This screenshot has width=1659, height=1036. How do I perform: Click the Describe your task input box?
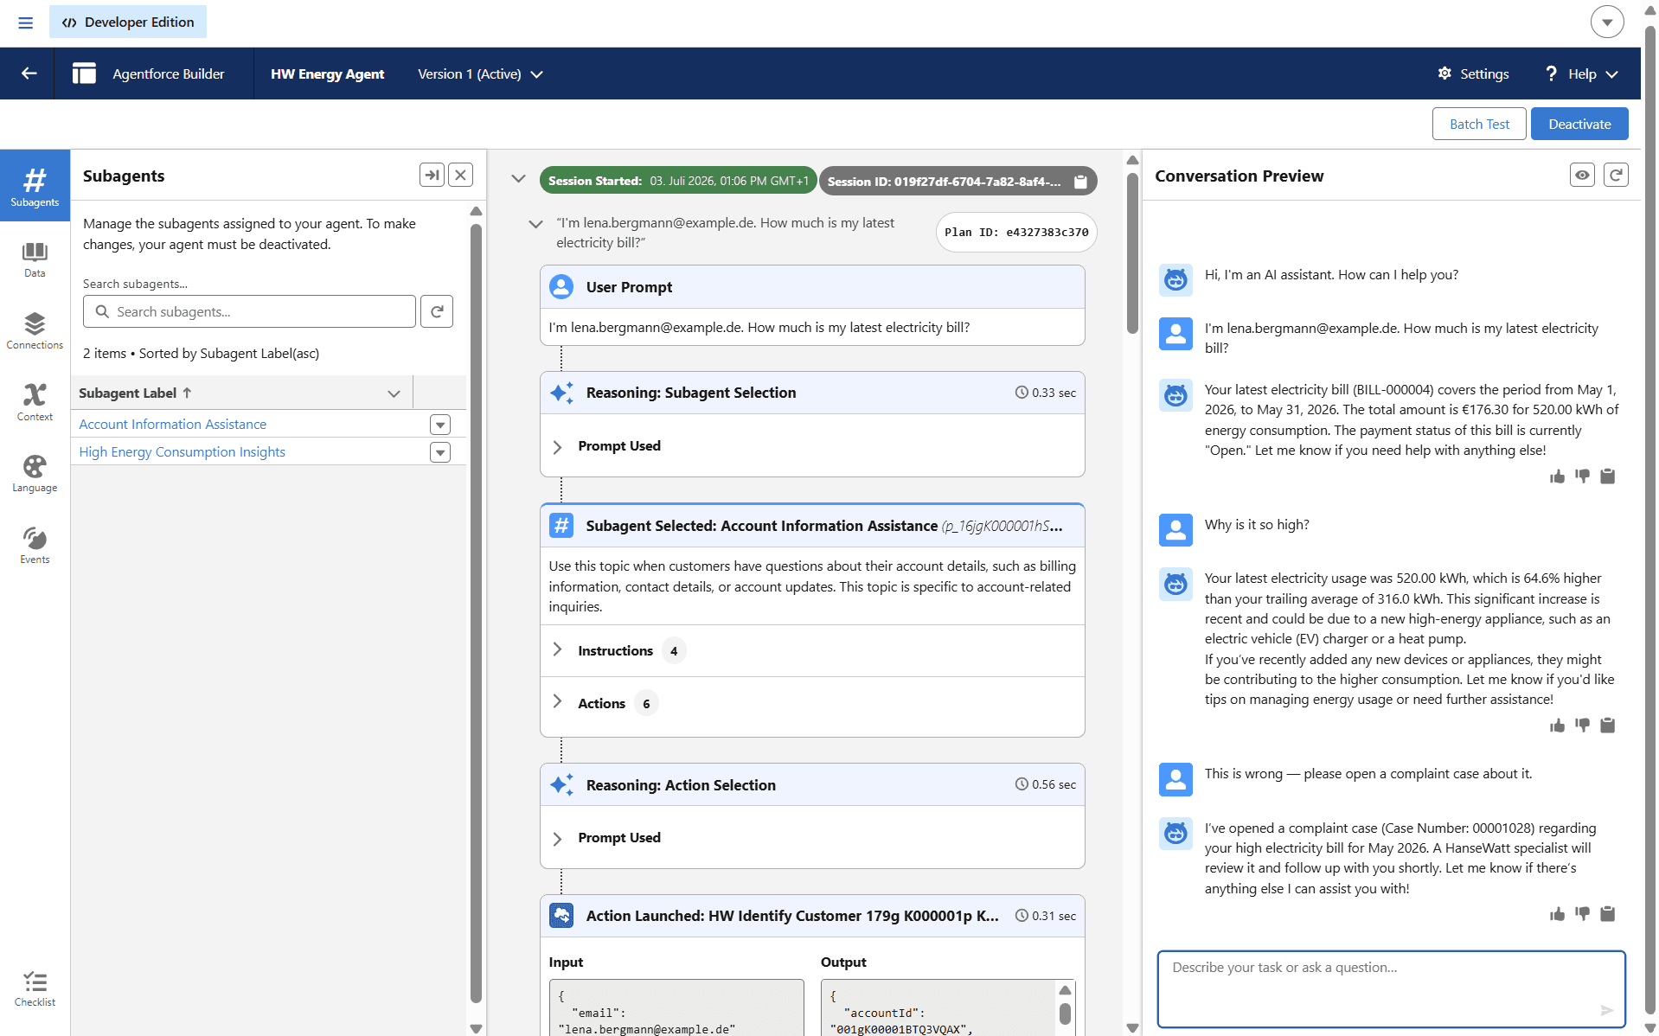(x=1391, y=988)
